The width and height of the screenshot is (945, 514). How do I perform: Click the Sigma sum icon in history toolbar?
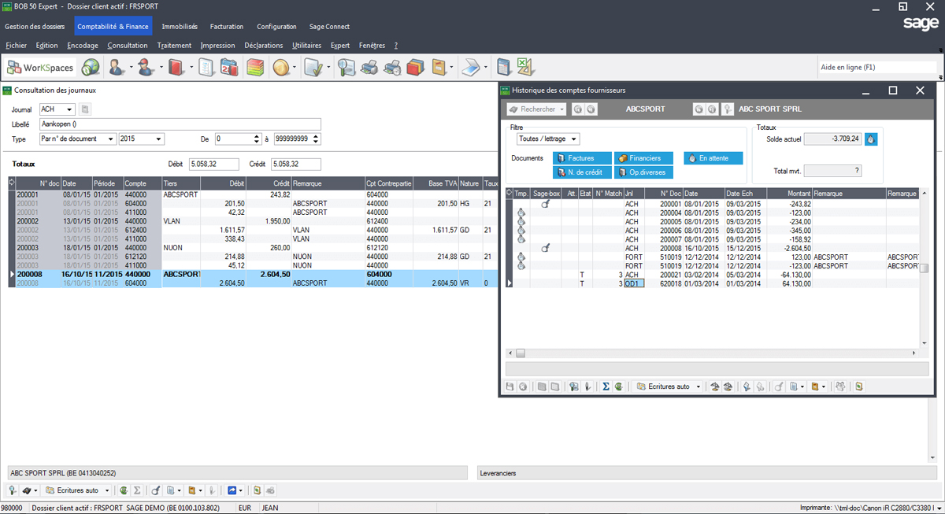pyautogui.click(x=606, y=386)
